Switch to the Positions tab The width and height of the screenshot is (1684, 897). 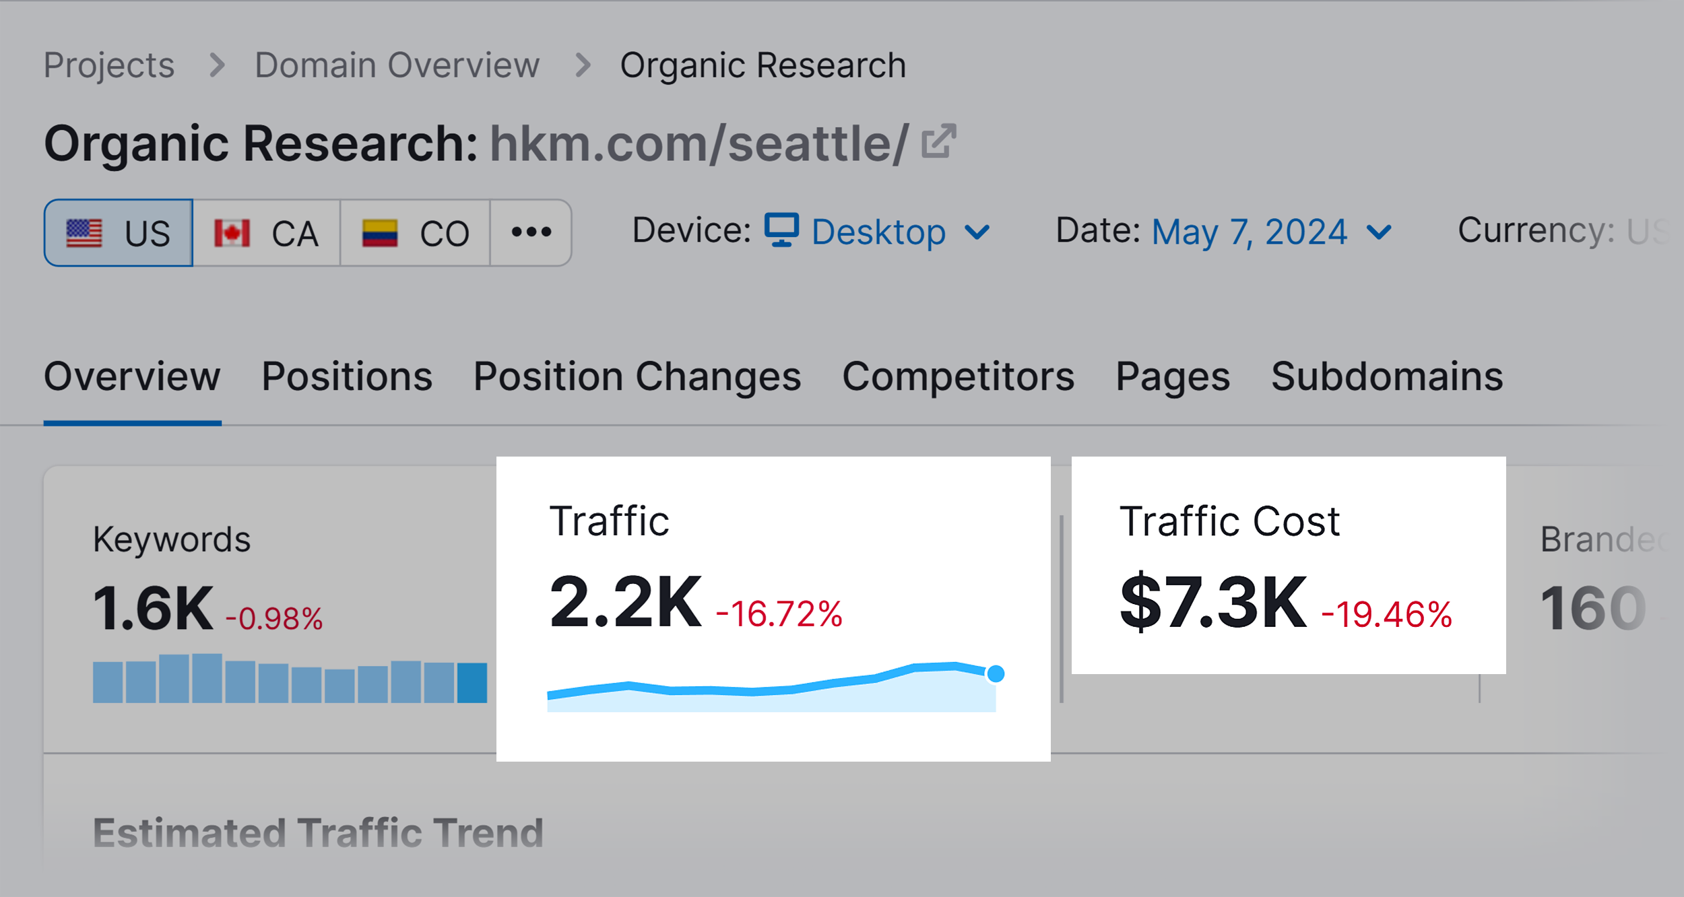coord(347,376)
